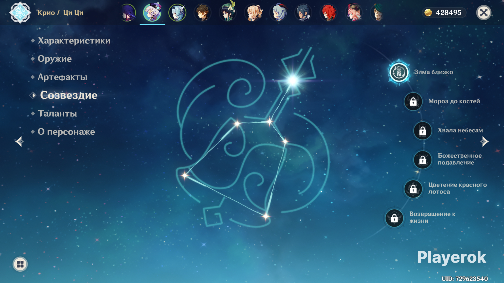Click the Mora balance '428495'
The height and width of the screenshot is (283, 504).
click(448, 13)
